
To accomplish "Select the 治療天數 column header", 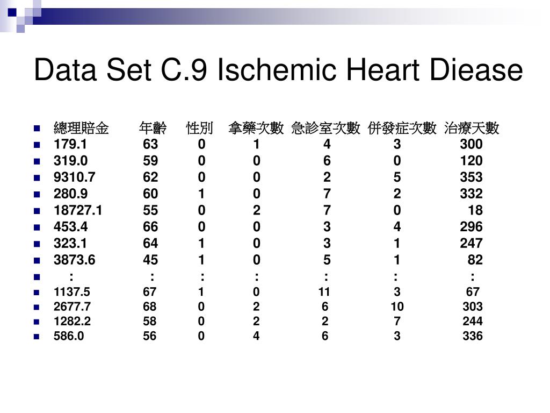I will coord(472,128).
